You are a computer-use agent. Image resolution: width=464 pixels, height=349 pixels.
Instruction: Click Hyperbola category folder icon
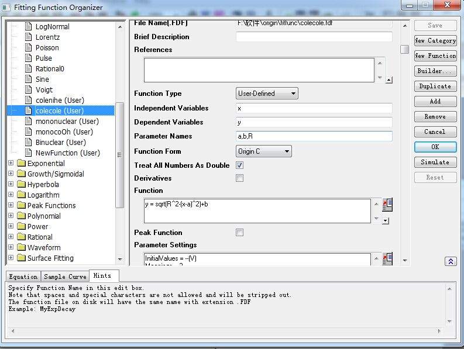click(x=21, y=184)
